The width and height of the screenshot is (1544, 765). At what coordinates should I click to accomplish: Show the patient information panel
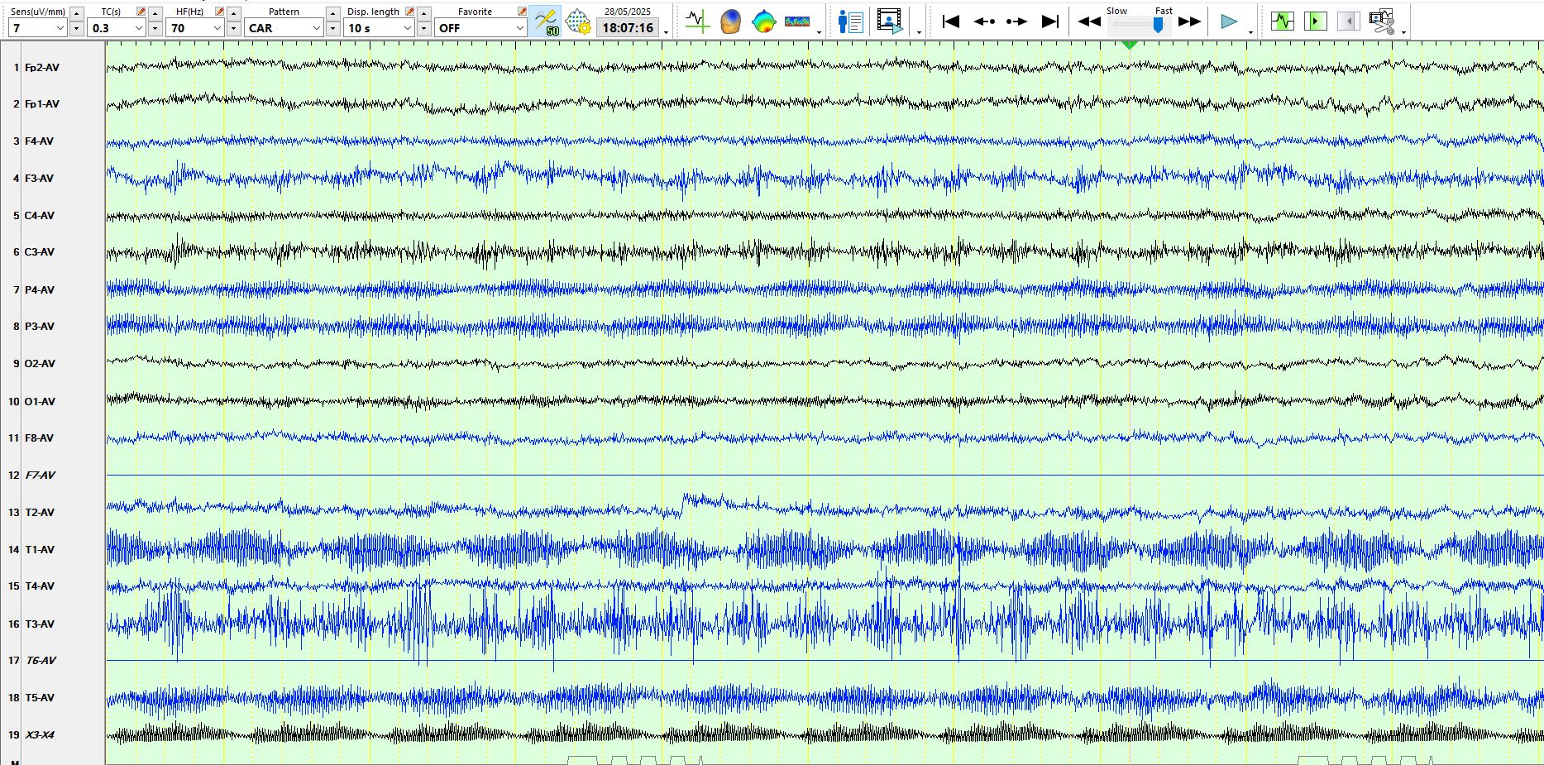click(x=850, y=22)
